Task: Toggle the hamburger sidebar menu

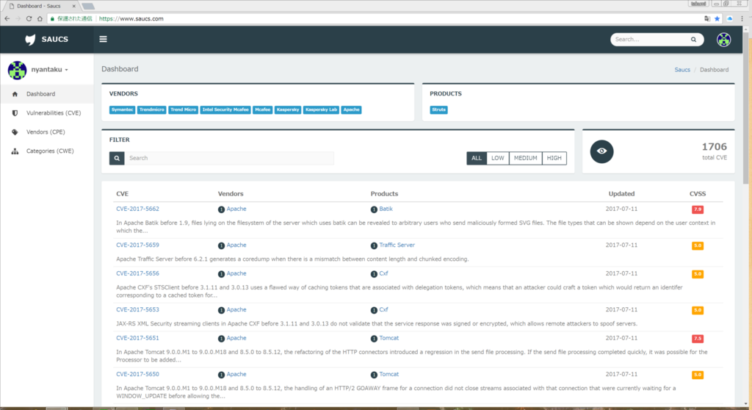Action: click(x=103, y=40)
